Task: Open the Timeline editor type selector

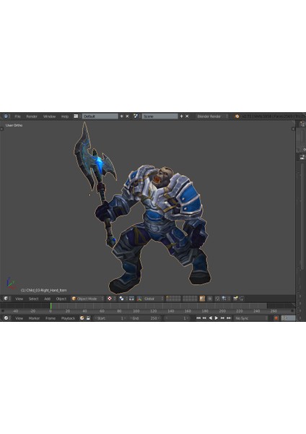Action: (x=6, y=318)
